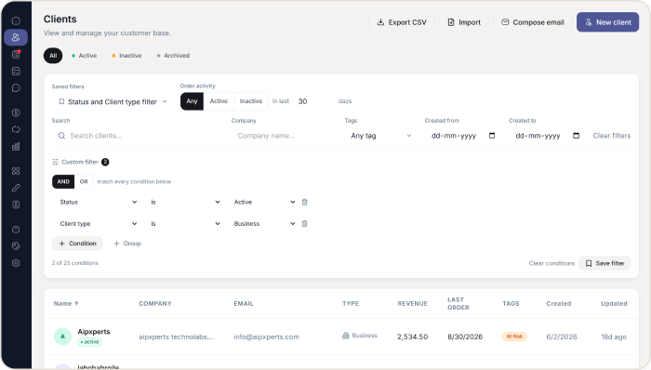Image resolution: width=651 pixels, height=370 pixels.
Task: Create a New client
Action: [608, 22]
